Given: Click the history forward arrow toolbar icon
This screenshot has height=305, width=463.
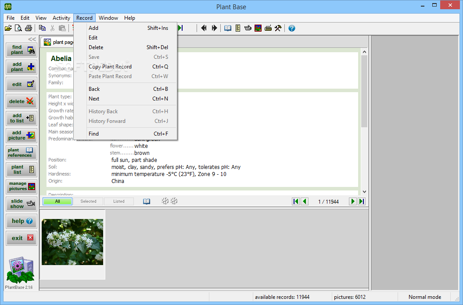Looking at the screenshot, I should [214, 28].
